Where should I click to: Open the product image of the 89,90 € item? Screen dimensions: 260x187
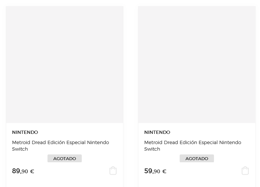click(x=65, y=64)
